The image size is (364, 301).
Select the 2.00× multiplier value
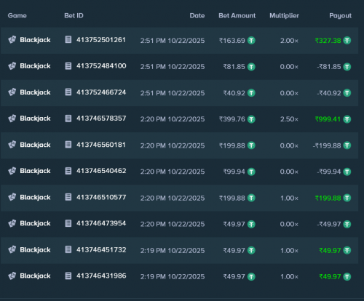[x=289, y=41]
